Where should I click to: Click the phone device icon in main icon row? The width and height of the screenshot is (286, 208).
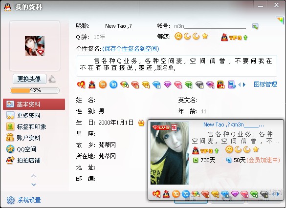[232, 84]
